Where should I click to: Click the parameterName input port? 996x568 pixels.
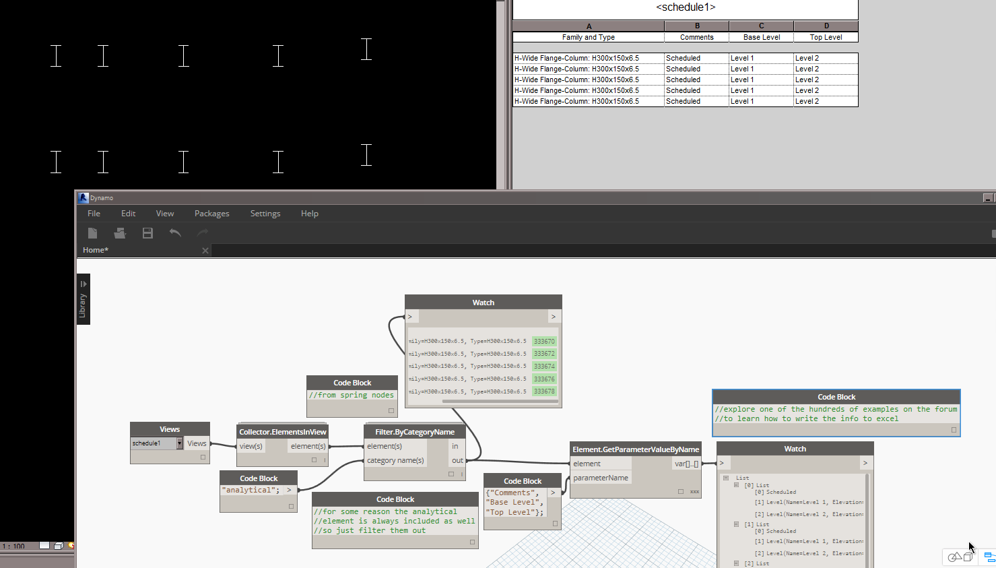click(x=601, y=478)
